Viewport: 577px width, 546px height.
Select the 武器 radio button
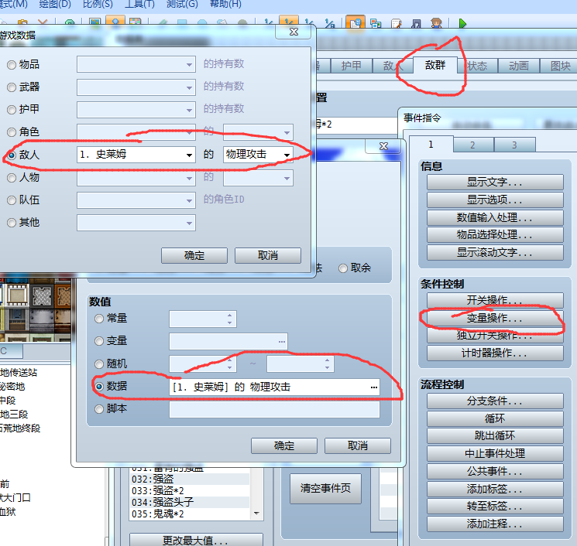[x=12, y=87]
